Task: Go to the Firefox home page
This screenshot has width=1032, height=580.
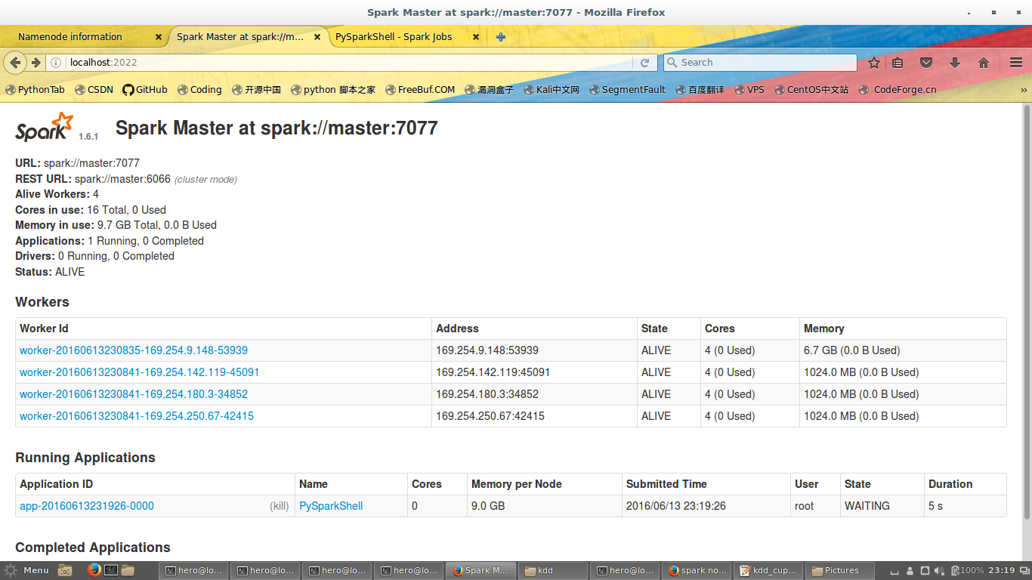Action: pyautogui.click(x=984, y=63)
